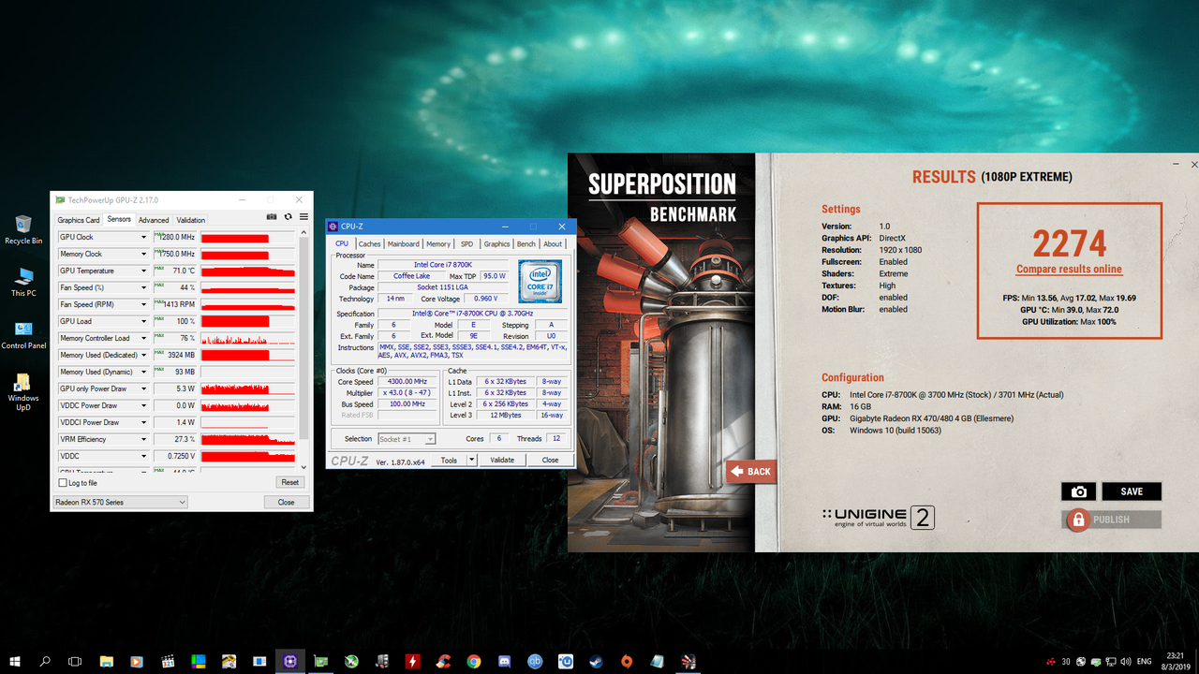Open Task View on the taskbar
The width and height of the screenshot is (1199, 674).
(x=76, y=661)
